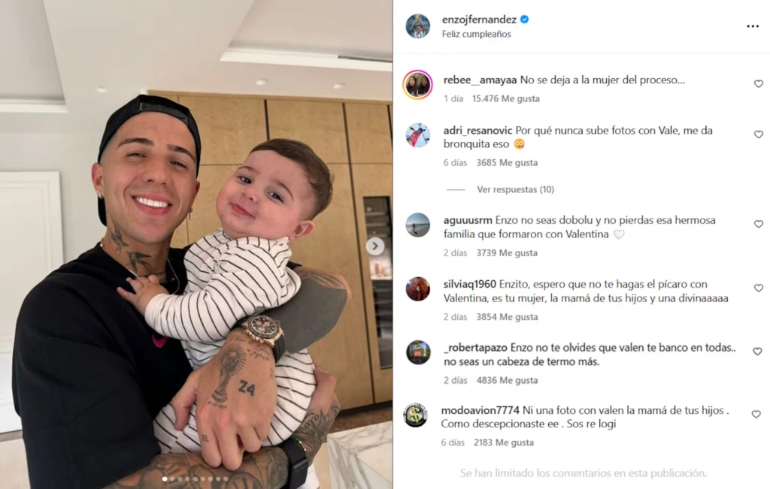Screen dimensions: 770x489
Task: Like aguuusrm's comment with heart icon
Action: 758,224
